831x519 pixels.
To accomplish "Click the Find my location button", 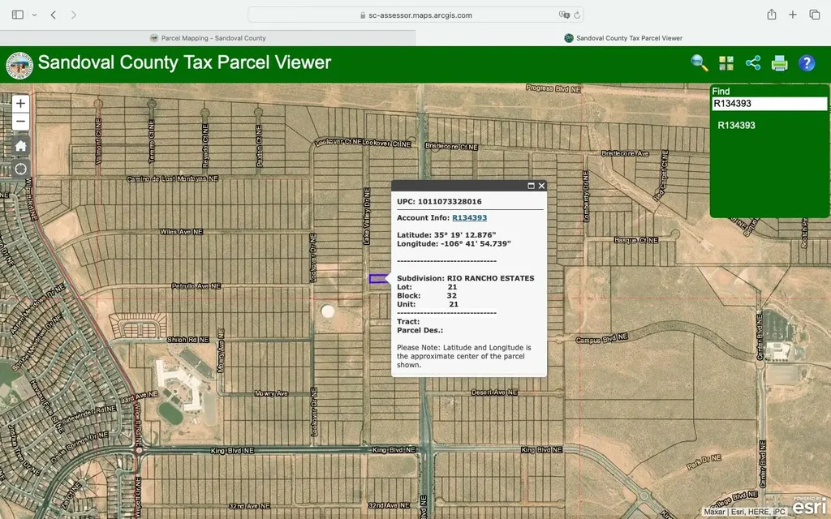I will pos(21,169).
